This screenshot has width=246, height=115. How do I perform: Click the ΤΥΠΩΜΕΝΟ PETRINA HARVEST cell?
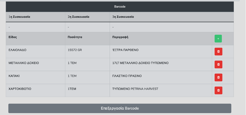coord(161,90)
